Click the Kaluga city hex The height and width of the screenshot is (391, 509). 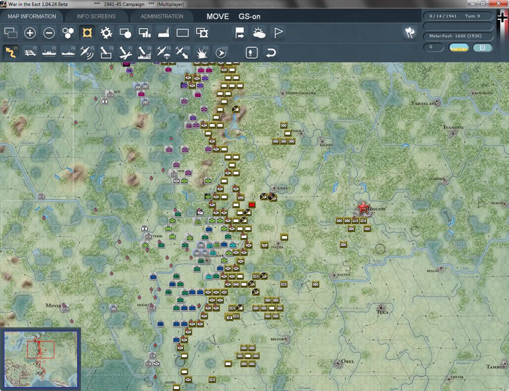click(x=334, y=275)
